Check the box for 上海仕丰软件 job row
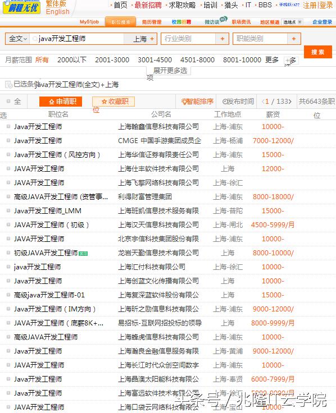The width and height of the screenshot is (336, 413). click(x=8, y=168)
